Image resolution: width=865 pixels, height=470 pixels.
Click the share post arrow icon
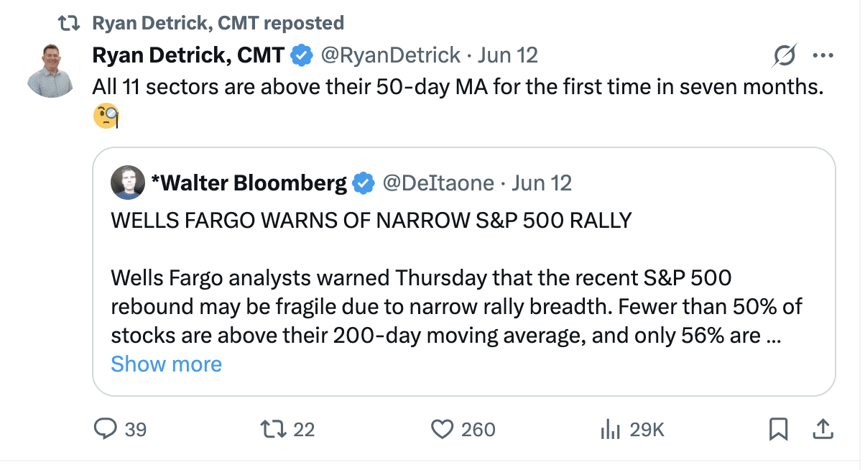(x=821, y=429)
